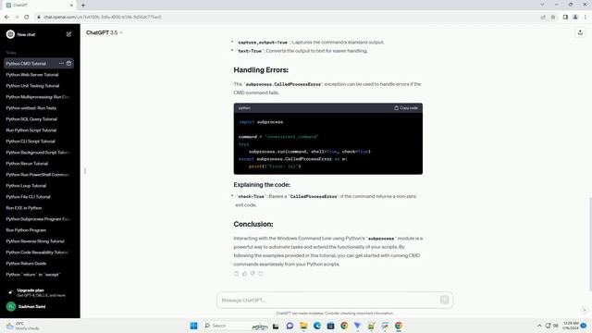Screen dimensions: 592x333
Task: Open the Windows Start button
Action: [193, 326]
